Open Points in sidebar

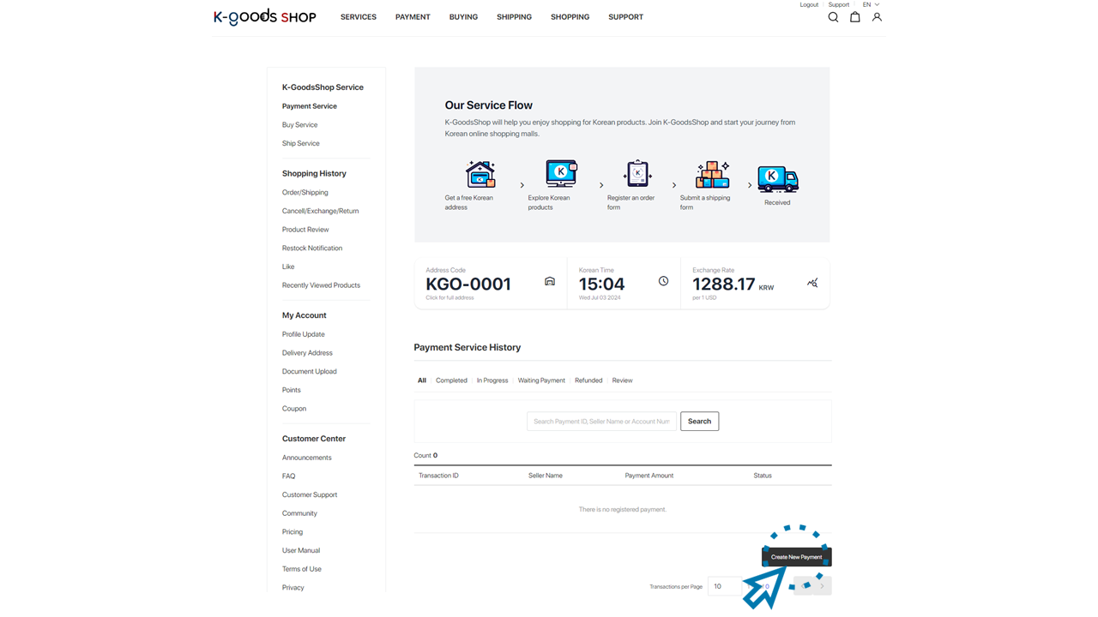click(292, 390)
